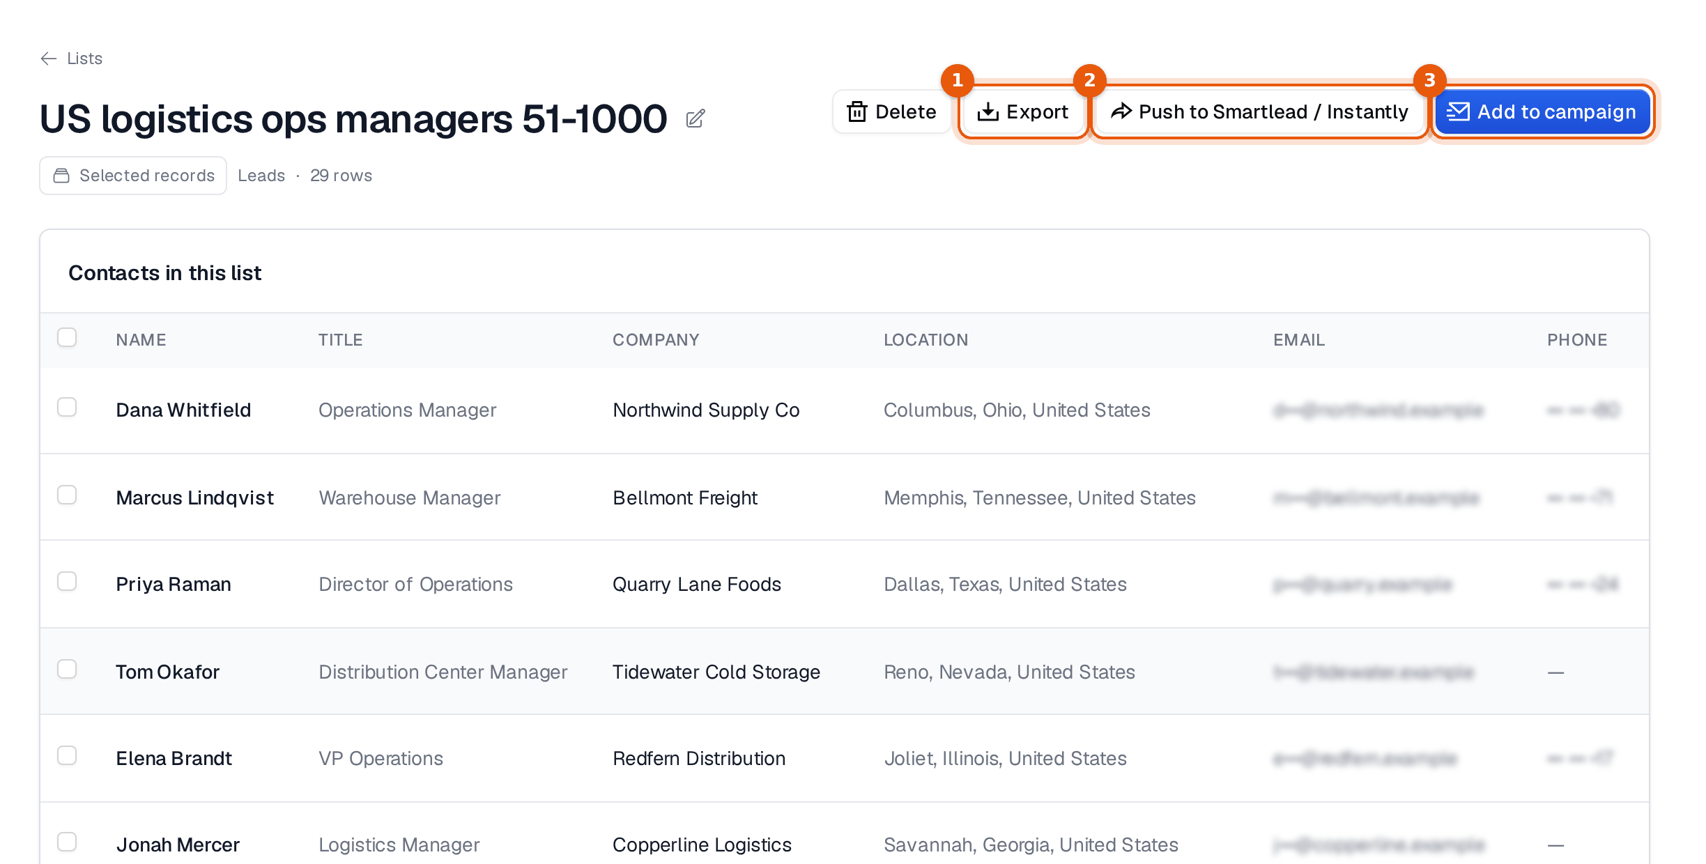Click the pencil edit icon beside list title

695,119
